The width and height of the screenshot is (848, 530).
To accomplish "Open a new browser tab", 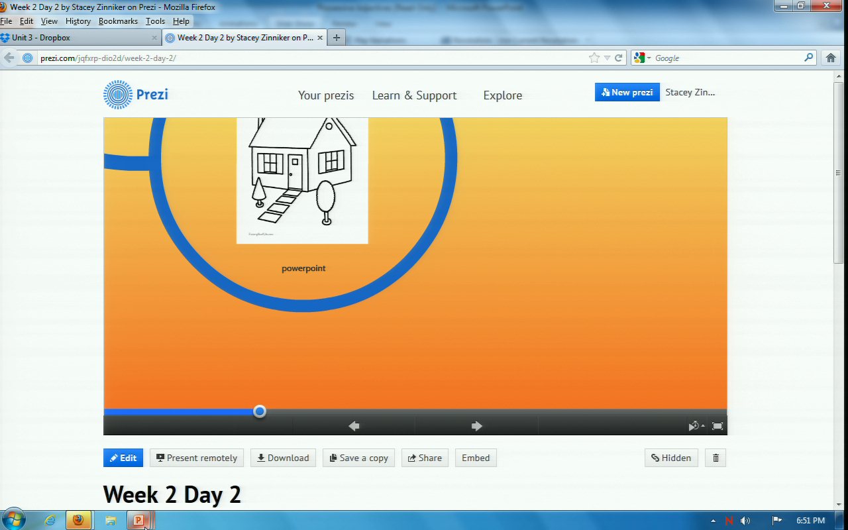I will 337,38.
